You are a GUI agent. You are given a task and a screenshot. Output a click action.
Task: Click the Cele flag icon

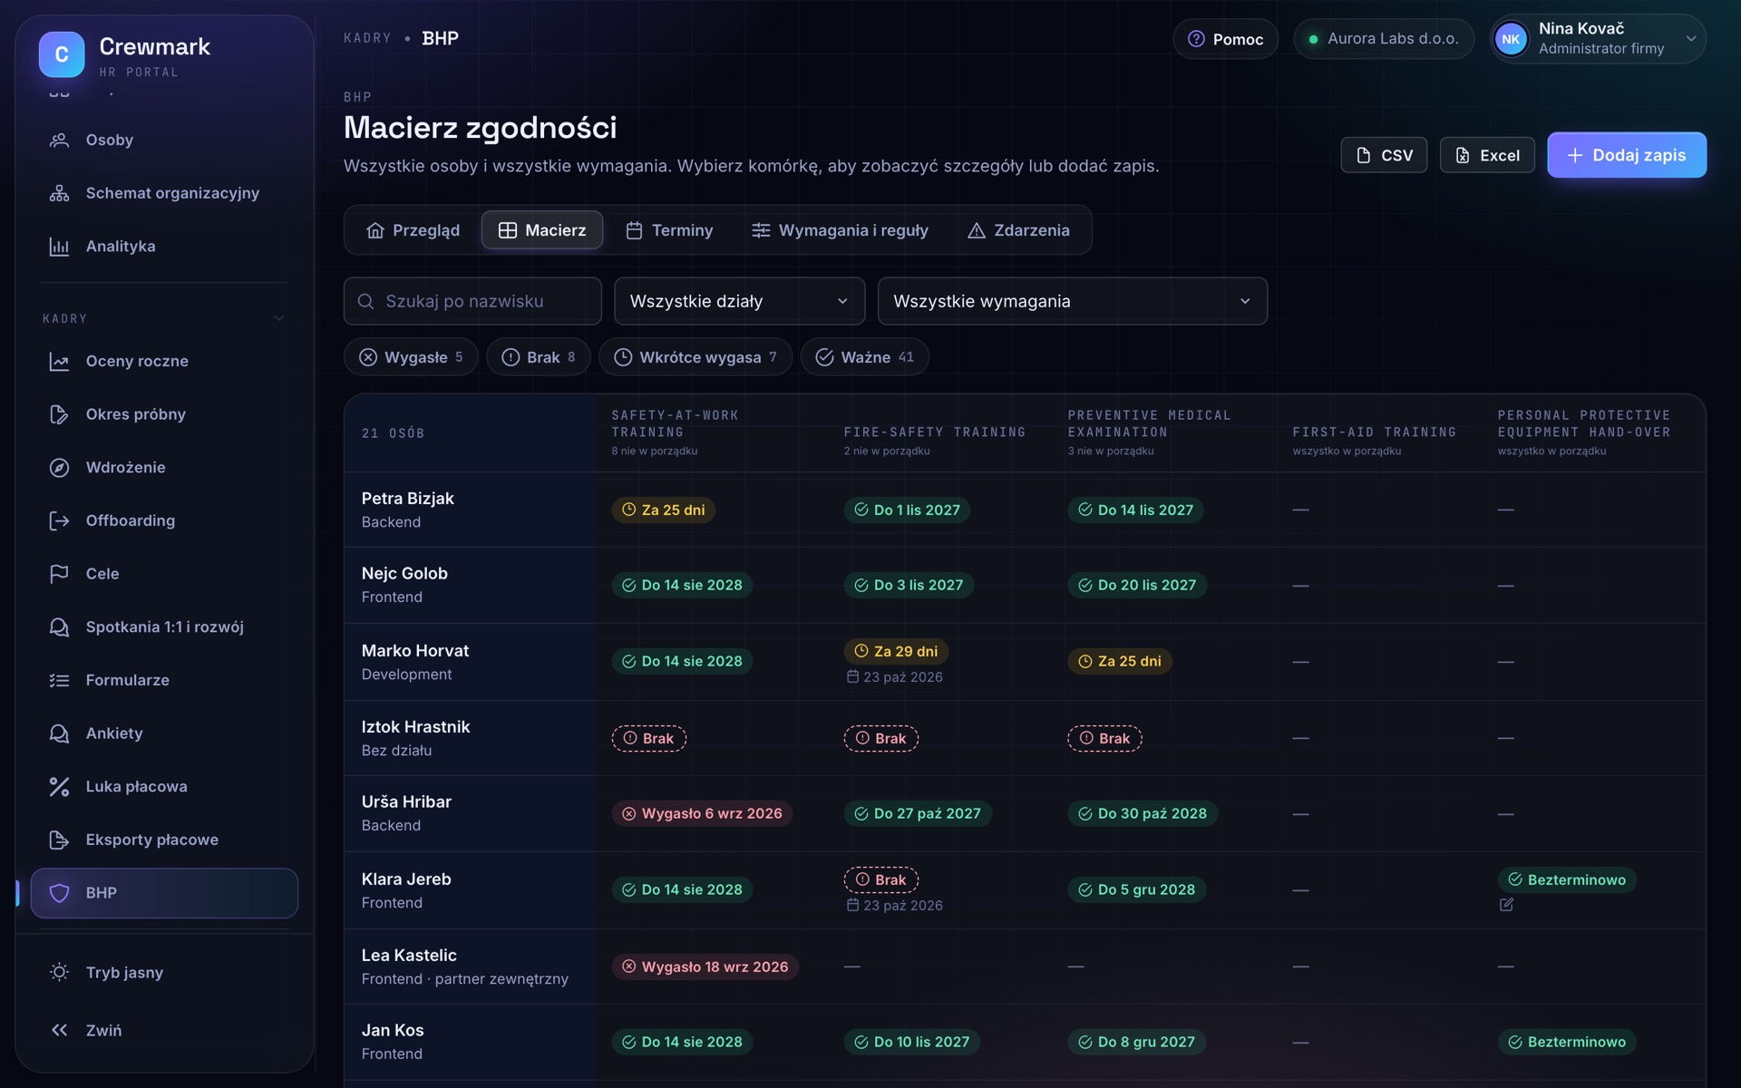(x=59, y=574)
